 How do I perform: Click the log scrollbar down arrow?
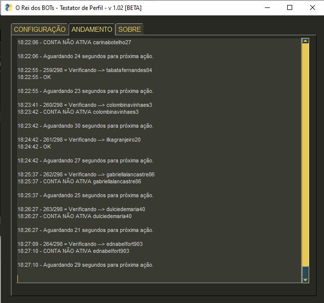pos(305,280)
